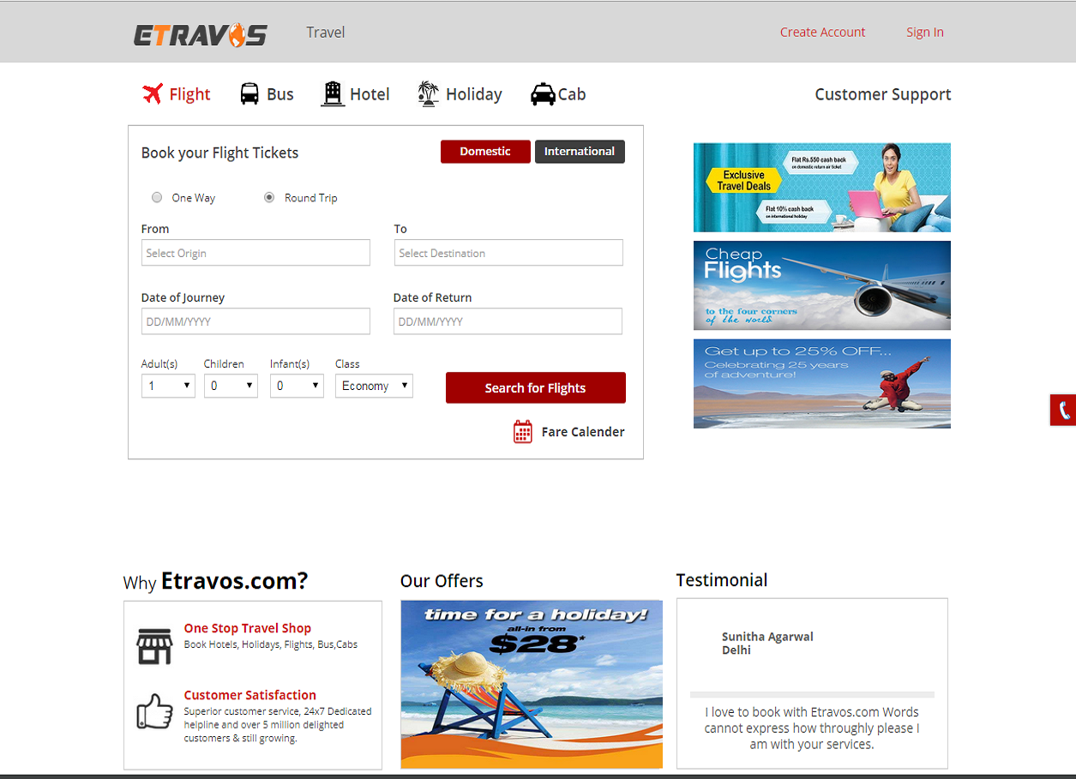
Task: Click the Travel text in header
Action: click(x=326, y=33)
